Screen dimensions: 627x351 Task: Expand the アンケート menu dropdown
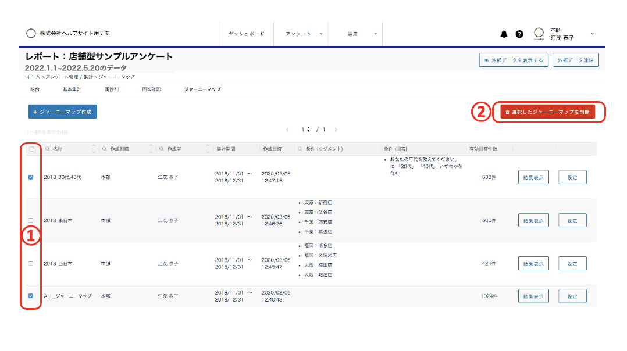[321, 34]
